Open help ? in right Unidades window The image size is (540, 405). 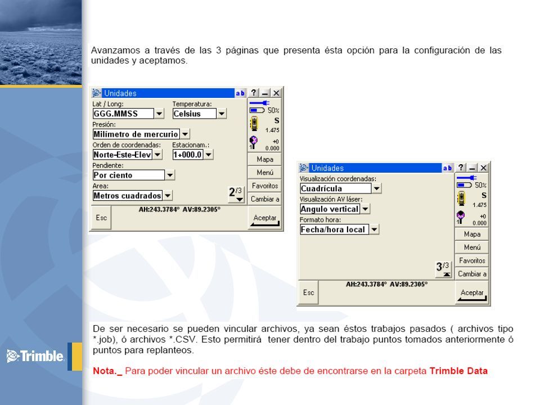click(x=461, y=168)
